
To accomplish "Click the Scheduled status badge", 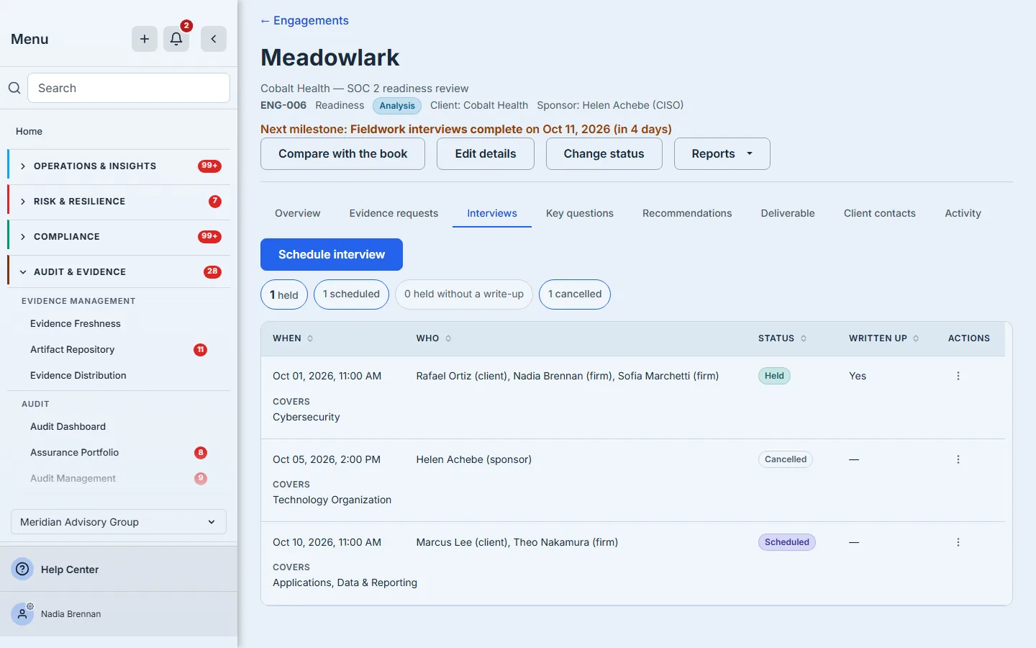I will [787, 542].
